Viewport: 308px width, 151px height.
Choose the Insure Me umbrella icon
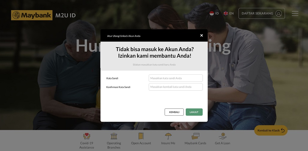[x=168, y=136]
